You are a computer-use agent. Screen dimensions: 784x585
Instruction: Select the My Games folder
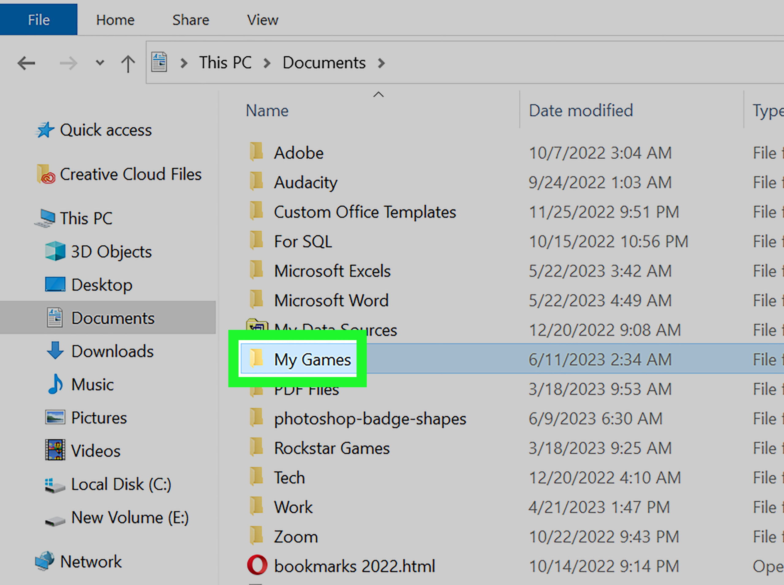[x=312, y=360]
